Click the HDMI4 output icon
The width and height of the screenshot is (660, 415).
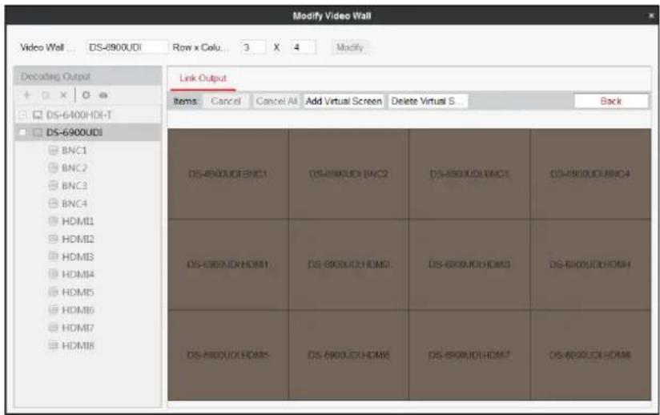(53, 275)
